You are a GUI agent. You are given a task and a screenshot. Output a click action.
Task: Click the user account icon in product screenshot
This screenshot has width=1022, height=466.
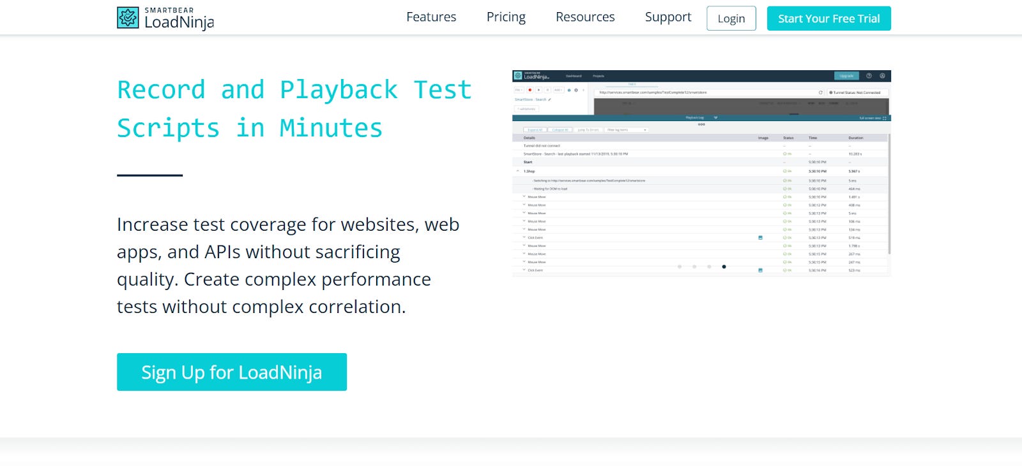tap(882, 76)
